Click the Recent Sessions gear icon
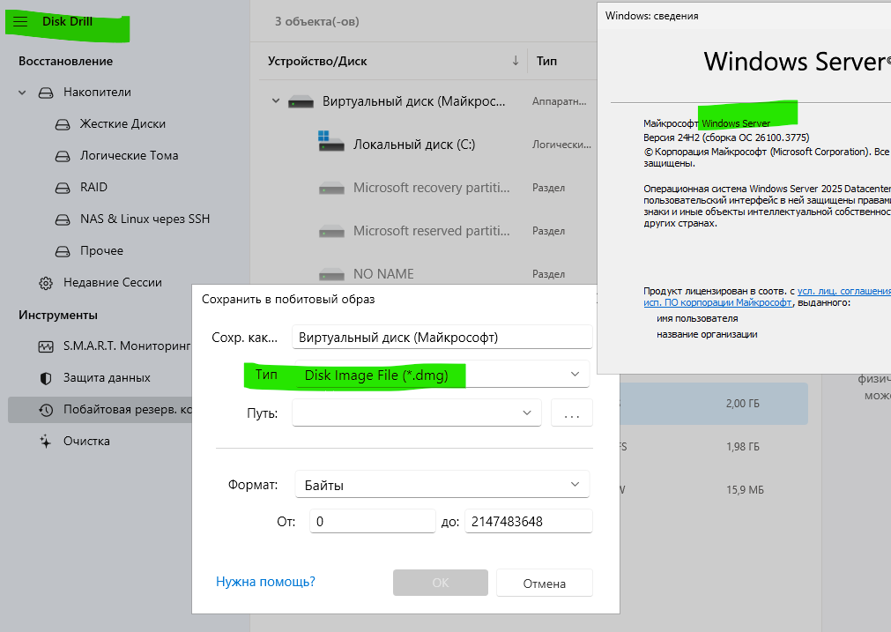The width and height of the screenshot is (891, 632). coord(46,283)
